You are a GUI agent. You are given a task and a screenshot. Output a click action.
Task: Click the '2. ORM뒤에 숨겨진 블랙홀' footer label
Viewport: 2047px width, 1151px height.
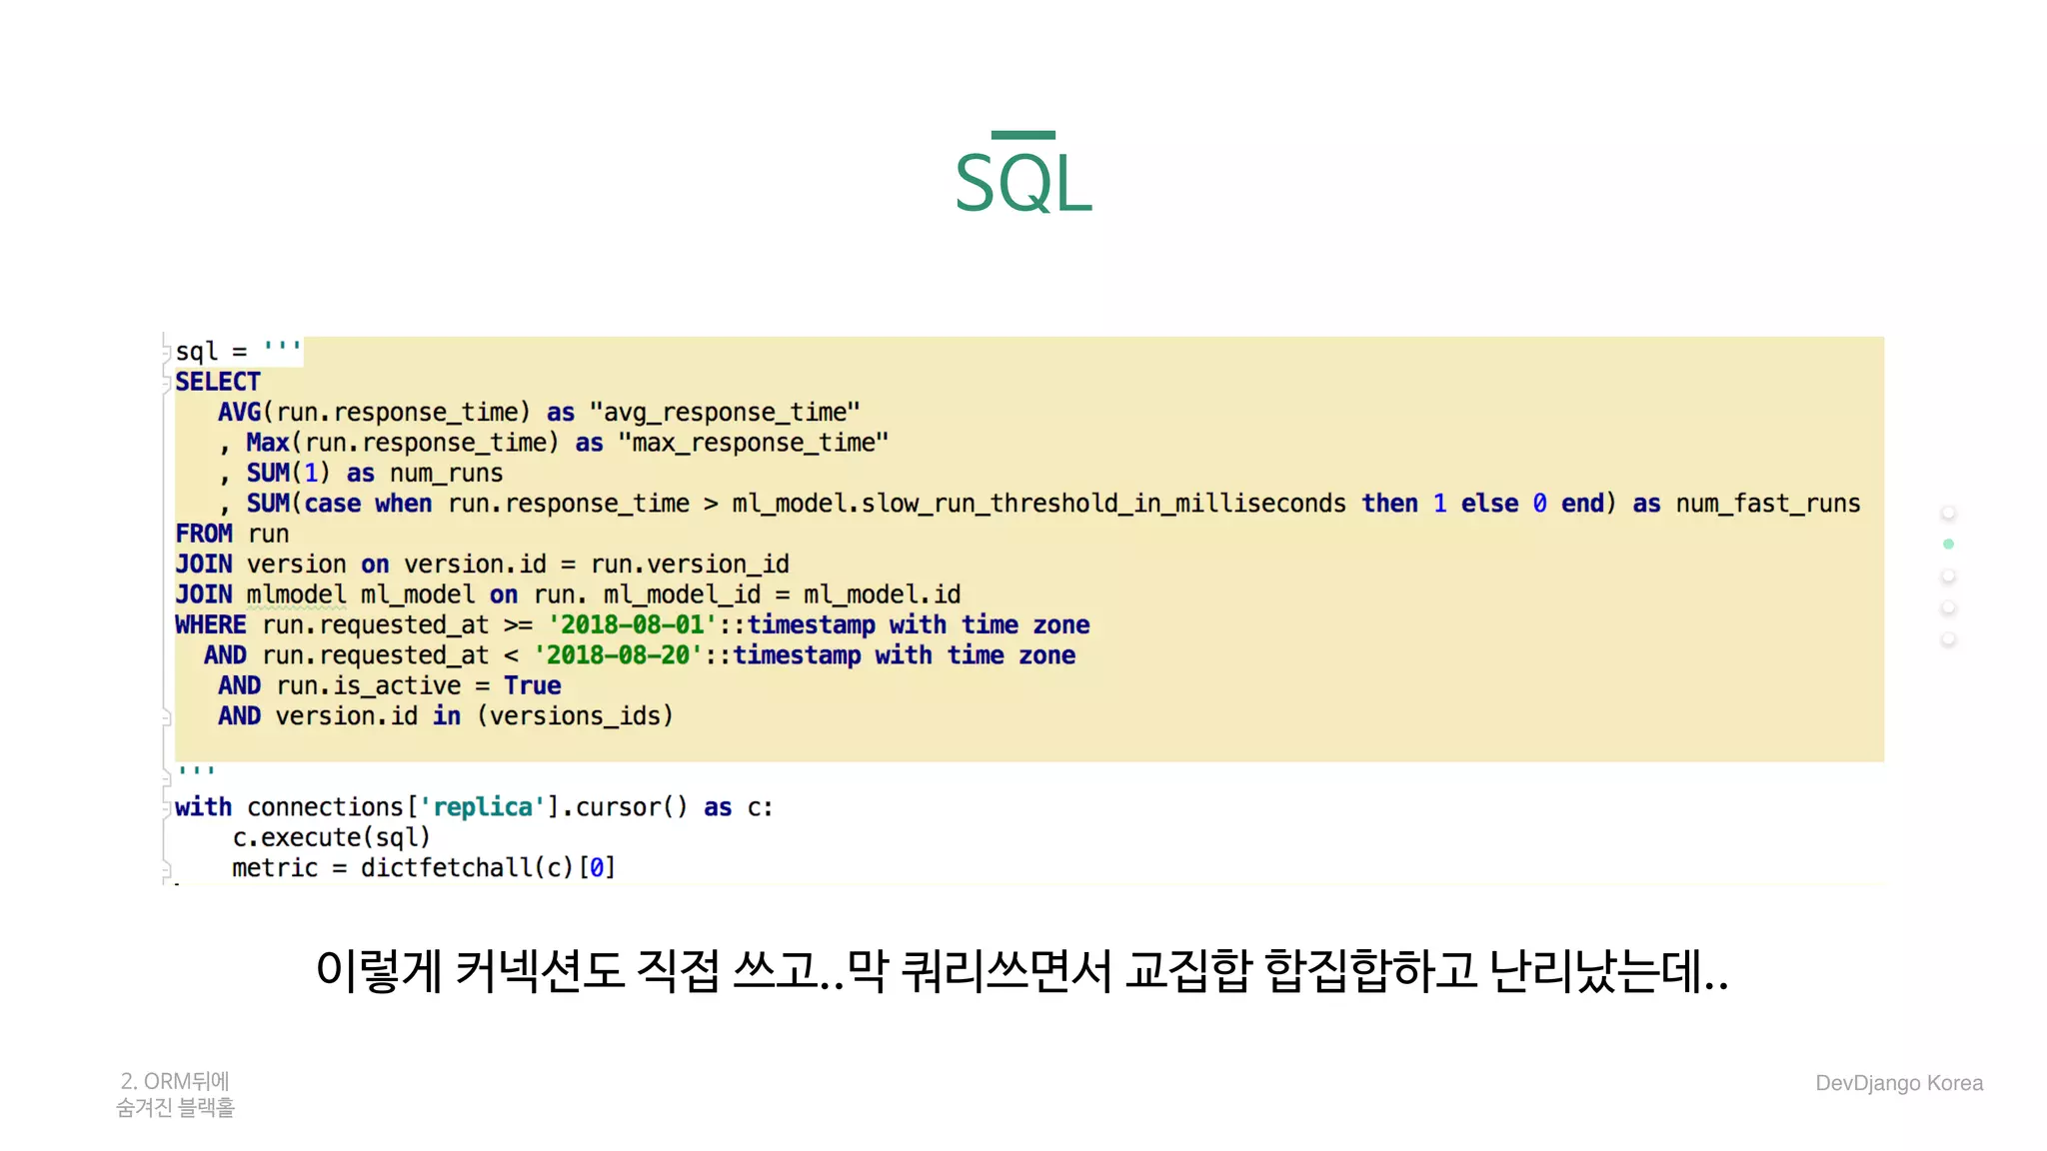[176, 1094]
